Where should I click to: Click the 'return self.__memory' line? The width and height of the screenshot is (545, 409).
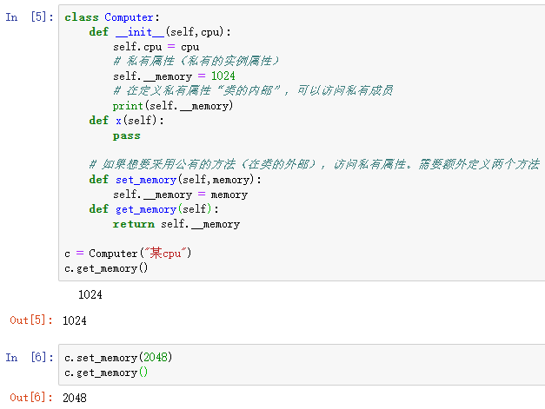point(176,224)
